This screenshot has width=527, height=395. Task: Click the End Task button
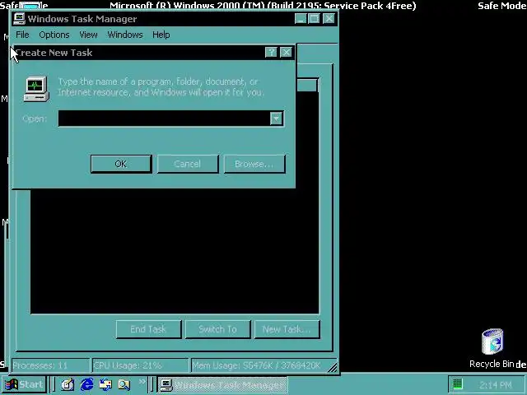pos(148,329)
